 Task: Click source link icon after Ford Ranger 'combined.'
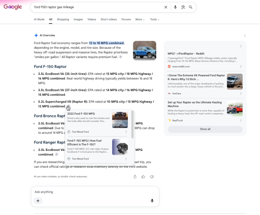tap(57, 154)
